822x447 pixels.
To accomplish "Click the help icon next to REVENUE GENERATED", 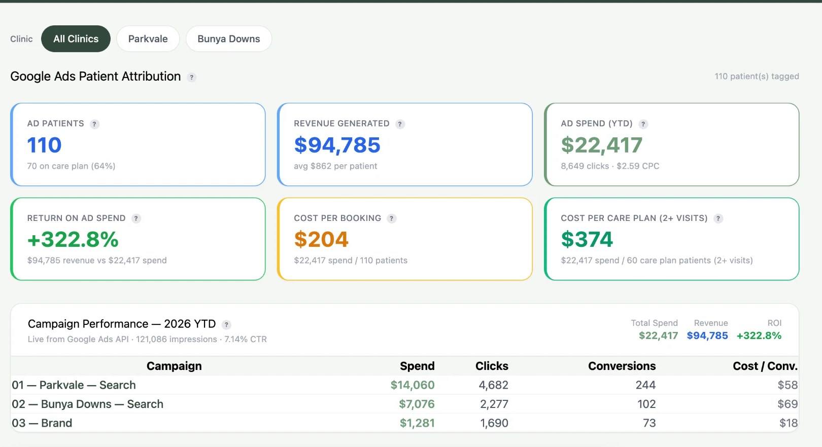I will pyautogui.click(x=400, y=124).
